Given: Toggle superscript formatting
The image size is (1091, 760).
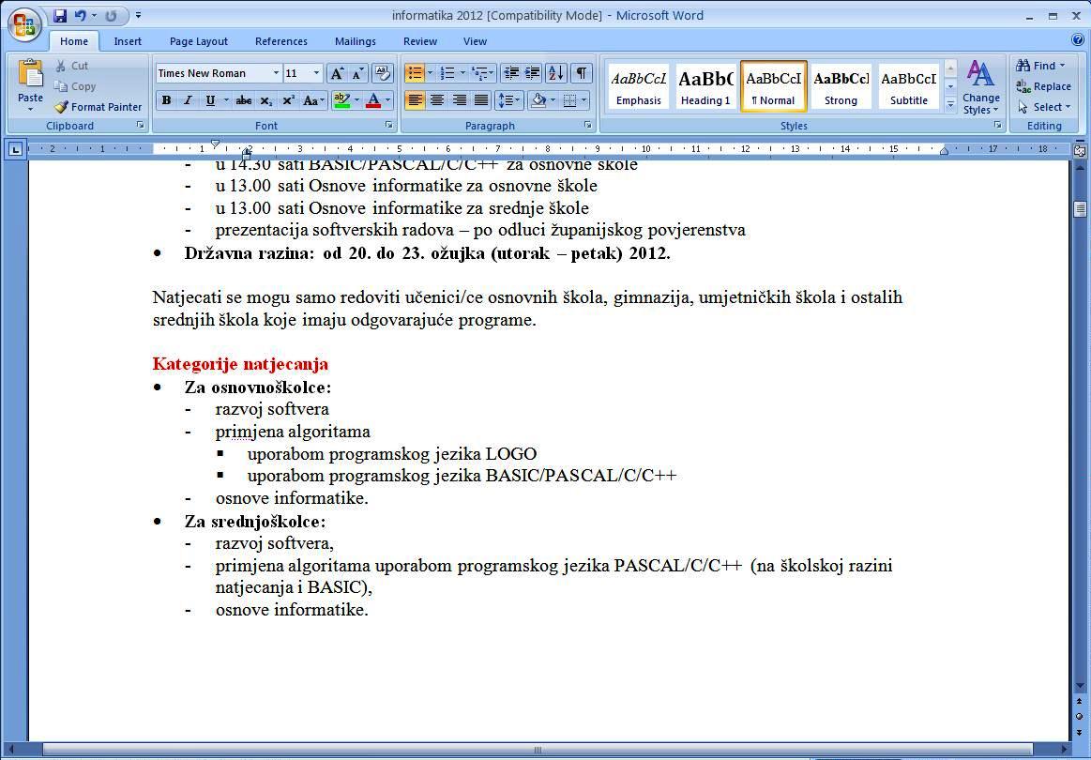Looking at the screenshot, I should (288, 100).
